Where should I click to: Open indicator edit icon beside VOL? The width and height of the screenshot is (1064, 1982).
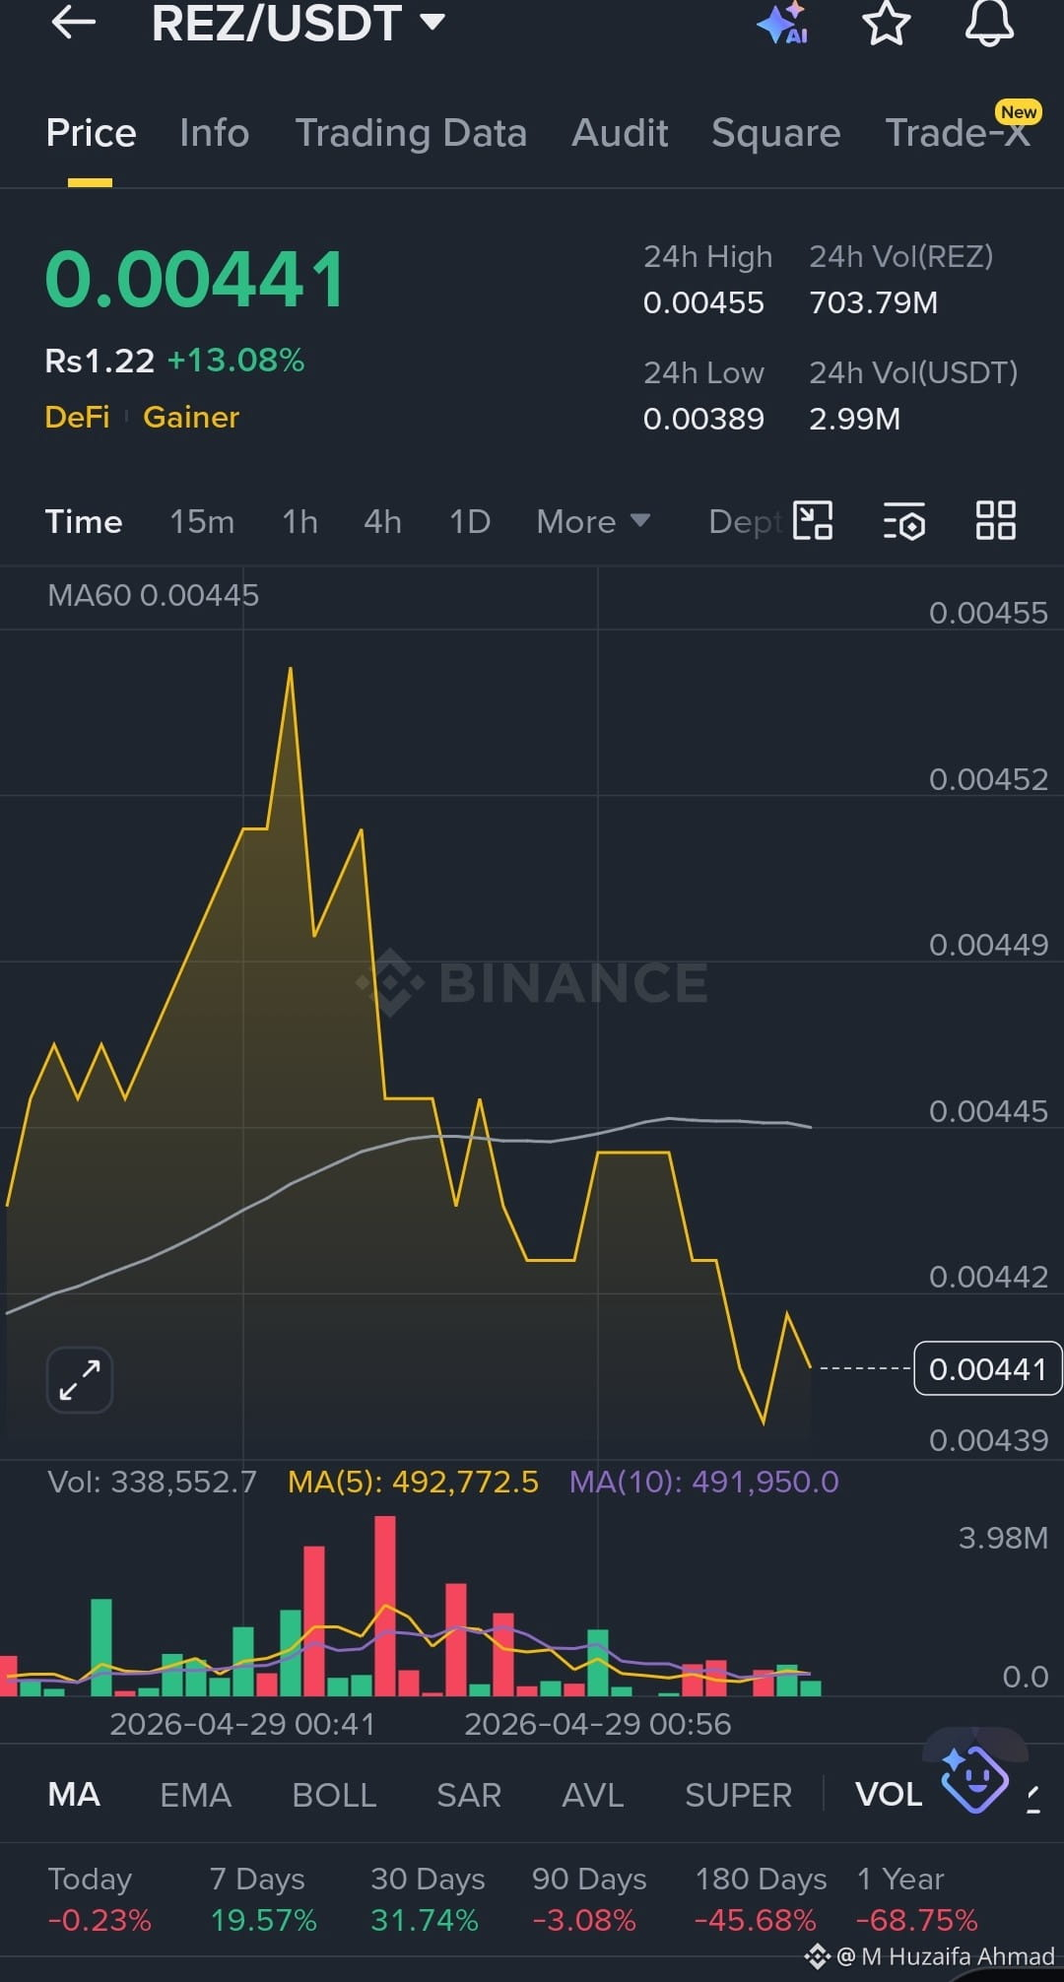pos(1033,1798)
